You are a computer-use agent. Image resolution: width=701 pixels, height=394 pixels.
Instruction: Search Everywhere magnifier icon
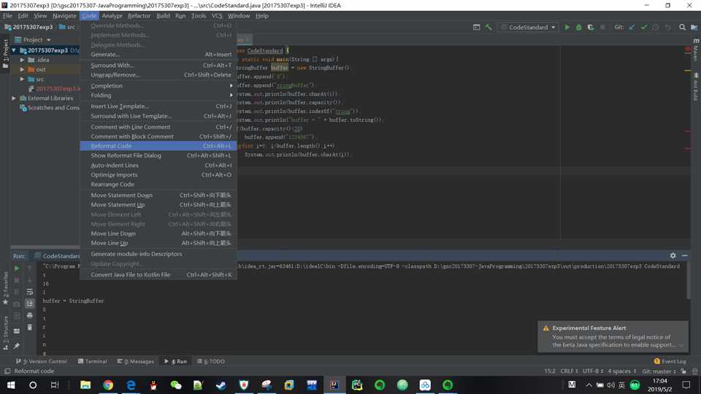click(x=682, y=27)
